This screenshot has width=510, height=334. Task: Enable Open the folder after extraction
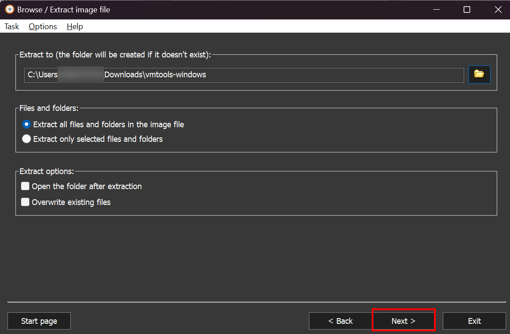25,186
